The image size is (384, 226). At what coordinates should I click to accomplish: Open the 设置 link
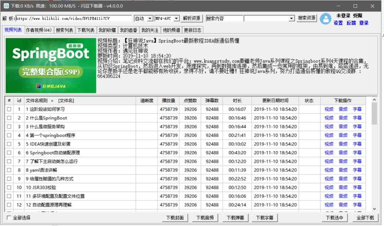click(x=338, y=23)
